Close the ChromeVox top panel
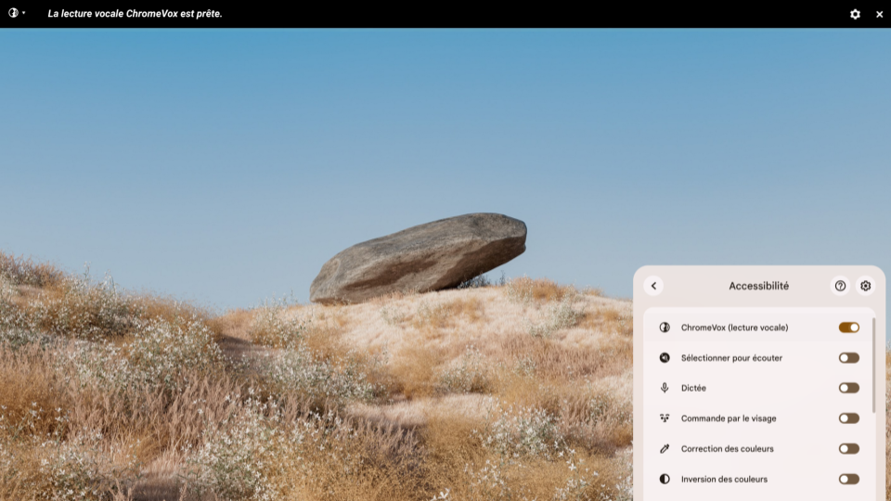The width and height of the screenshot is (891, 501). point(879,14)
